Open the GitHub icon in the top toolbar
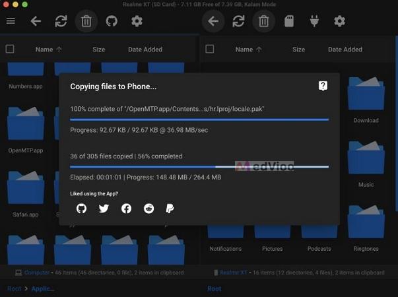 (x=112, y=21)
